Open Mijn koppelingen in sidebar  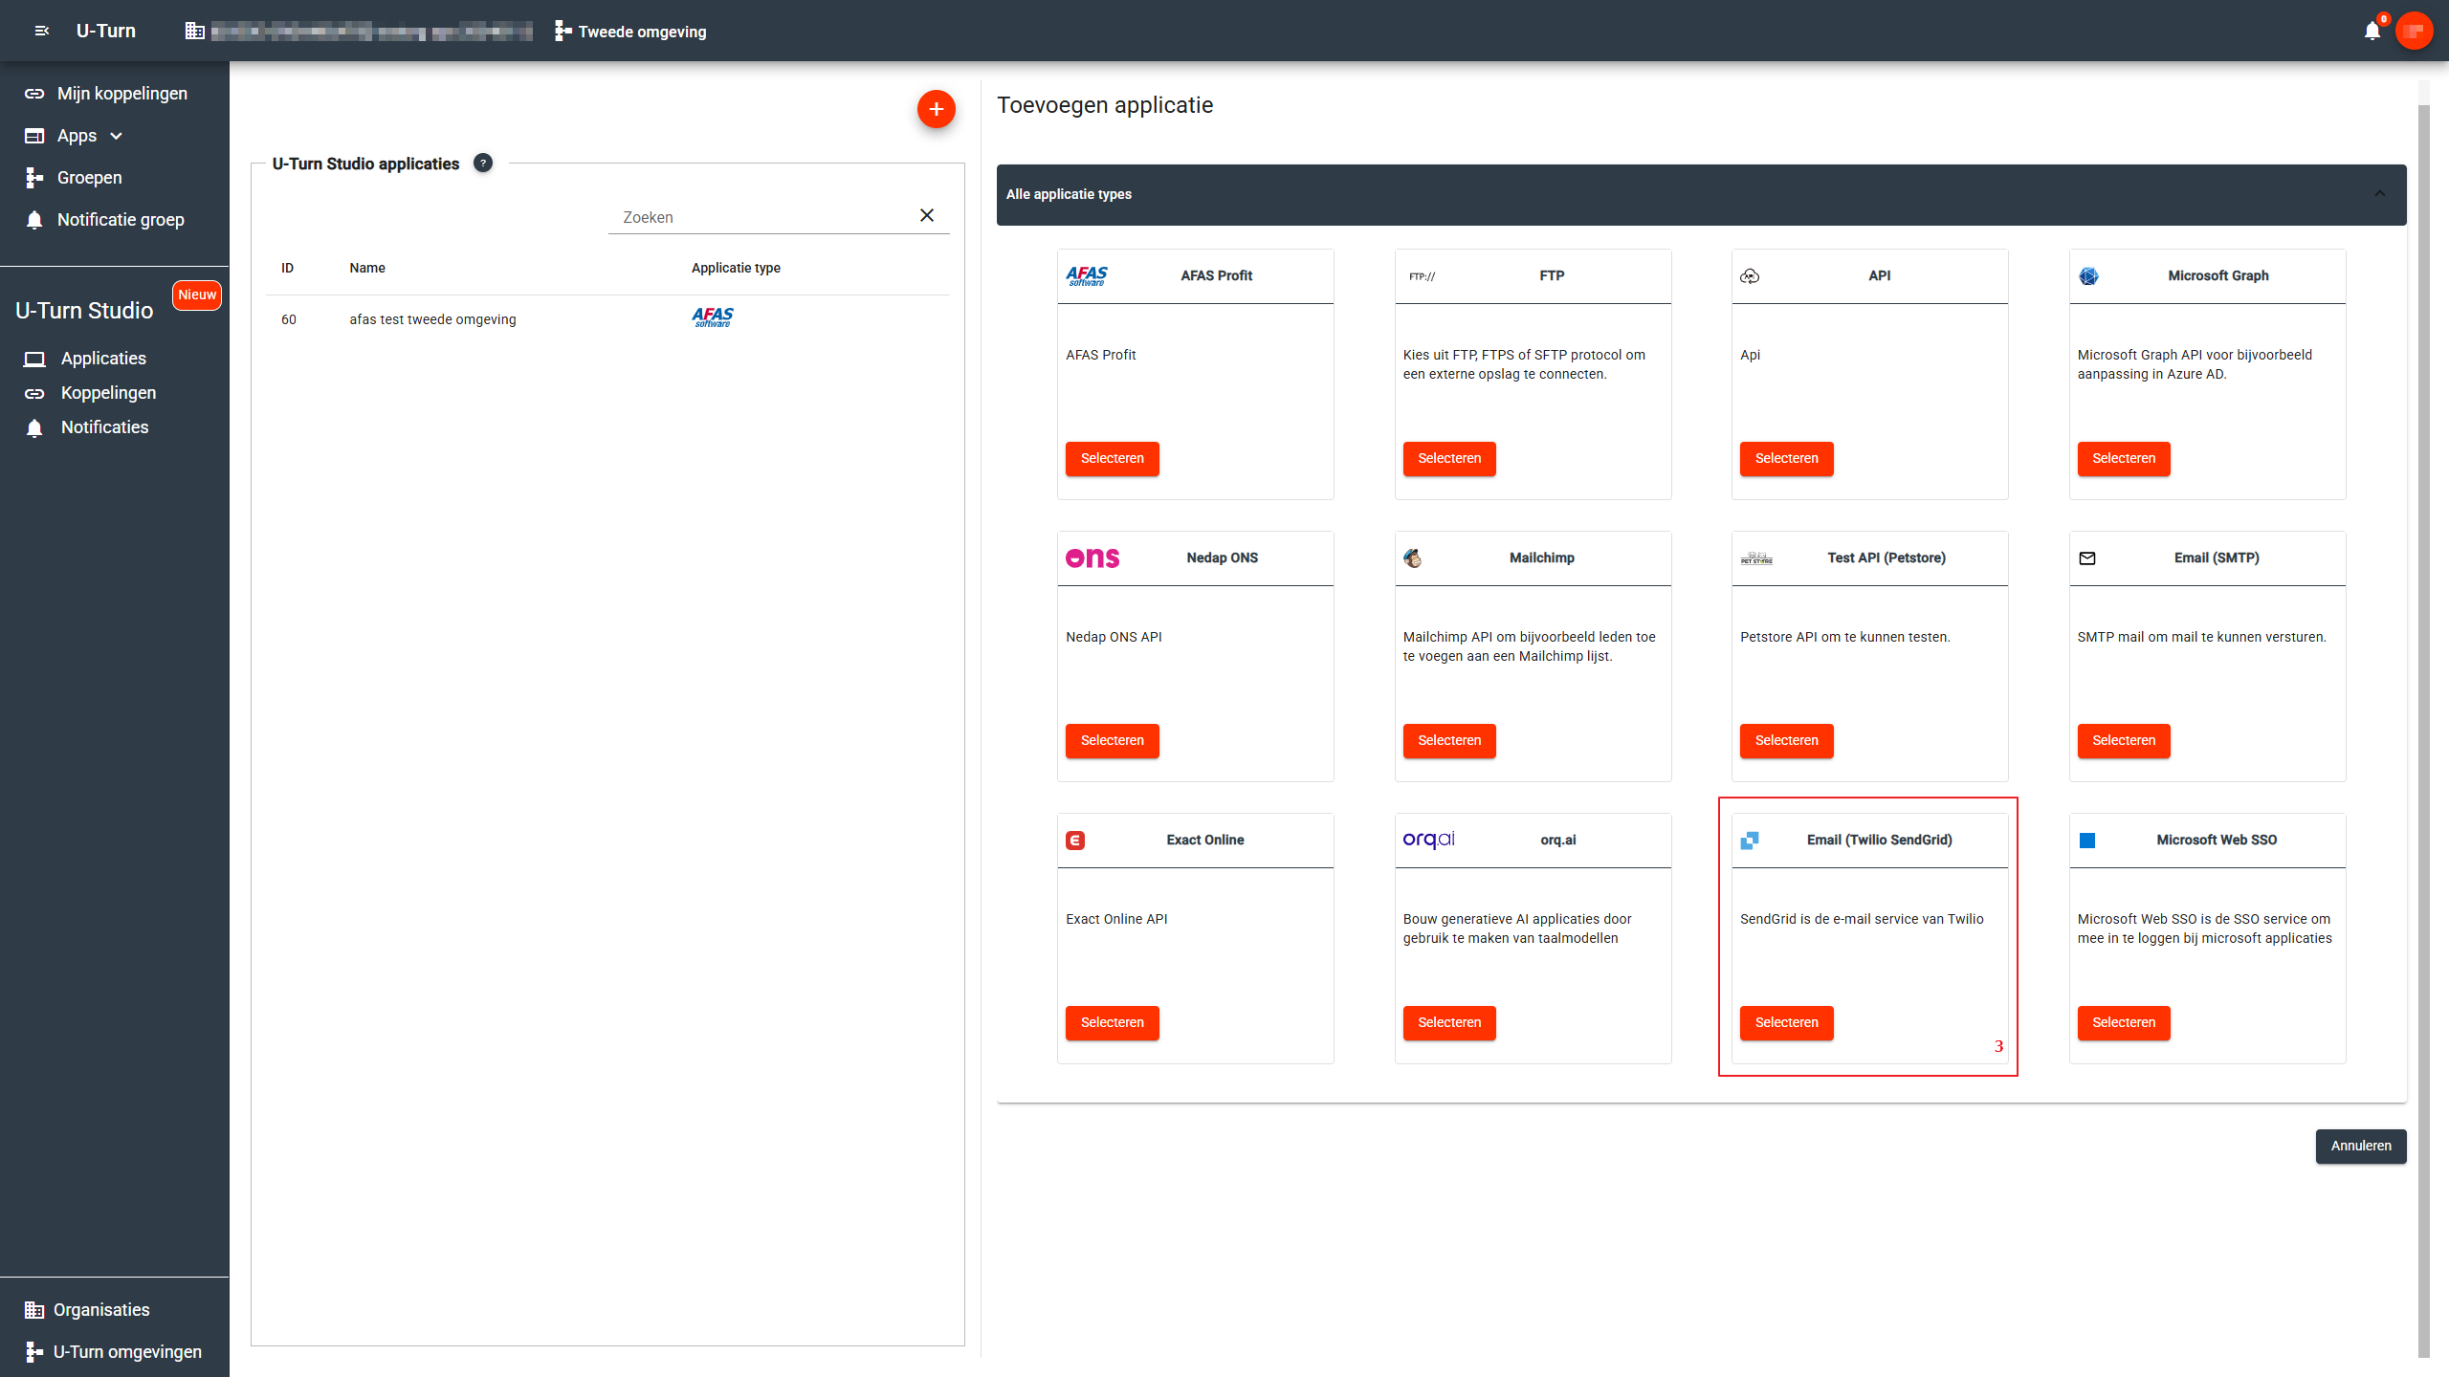[x=121, y=94]
